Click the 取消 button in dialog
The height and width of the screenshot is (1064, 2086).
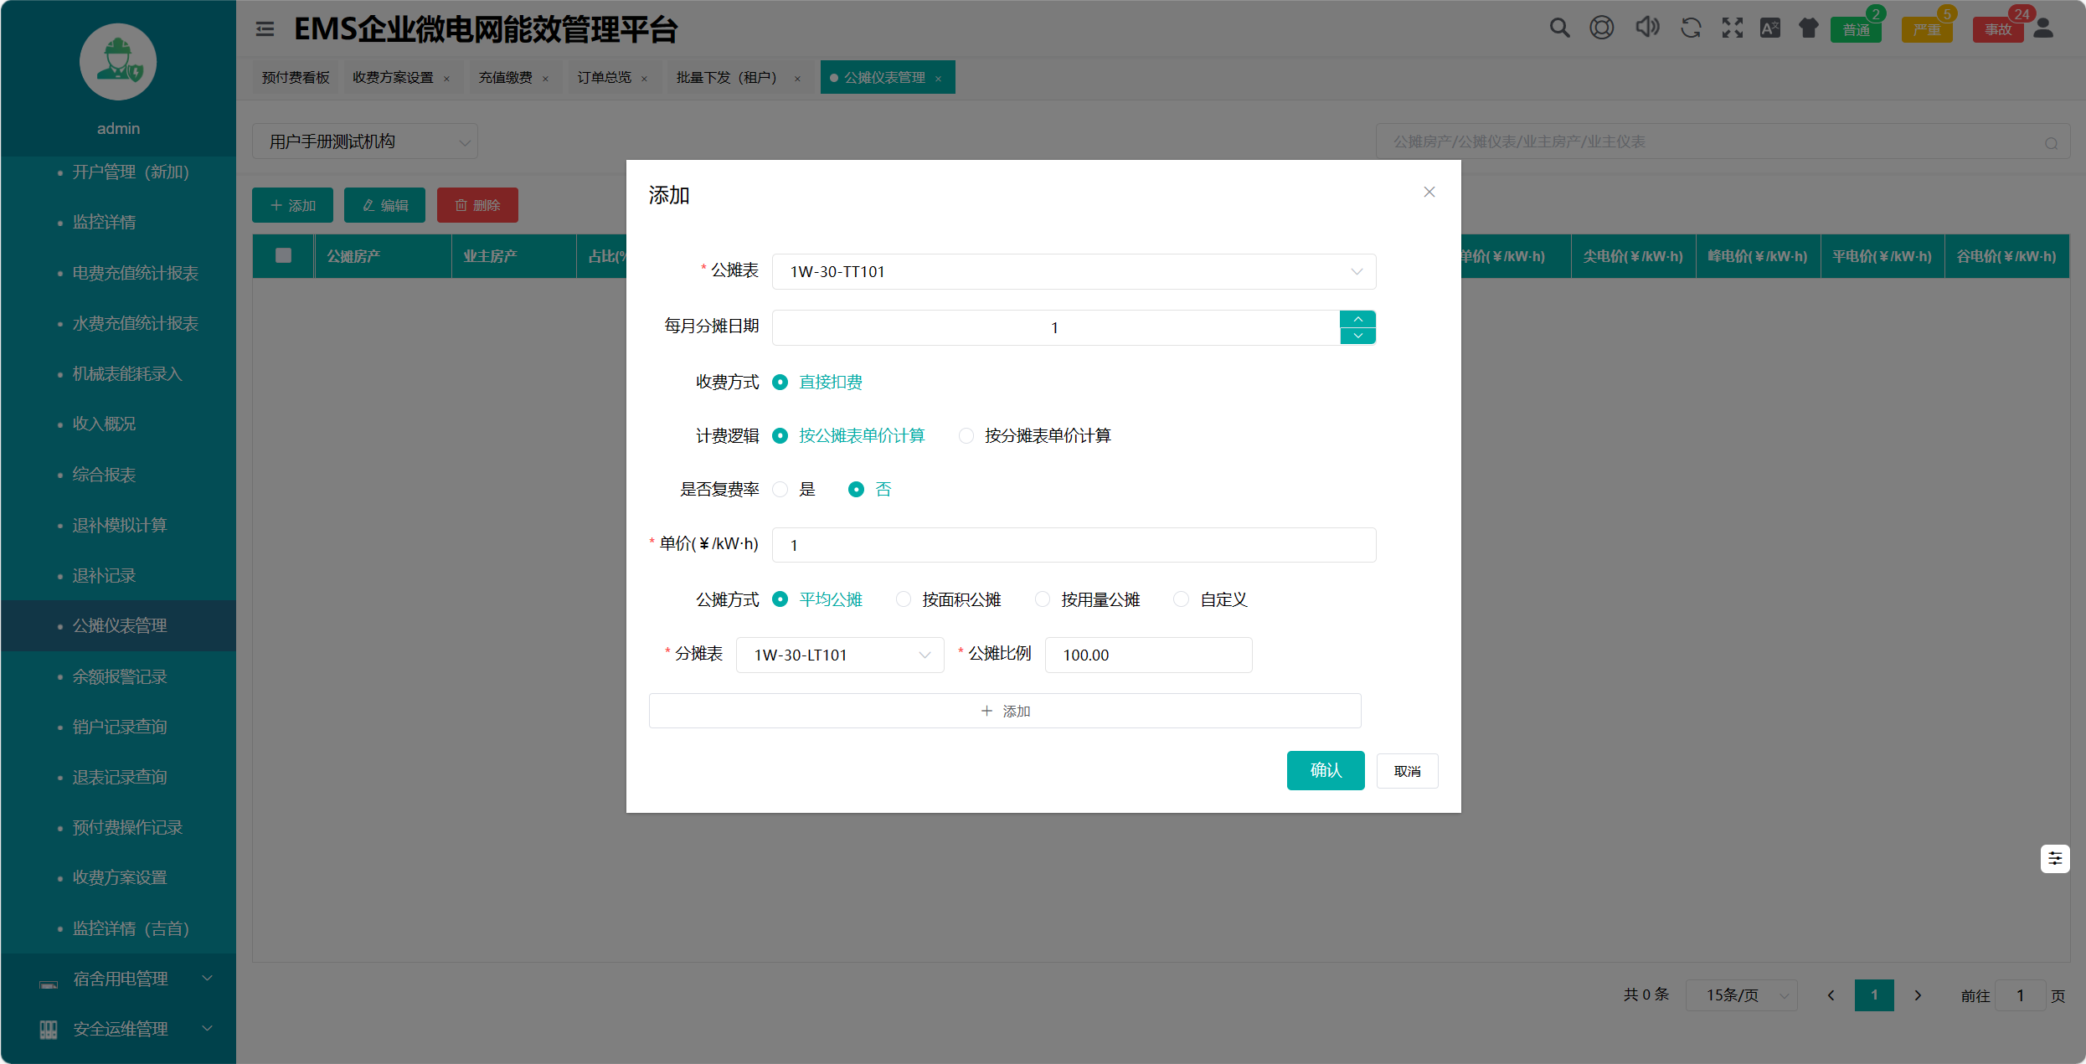(1407, 771)
